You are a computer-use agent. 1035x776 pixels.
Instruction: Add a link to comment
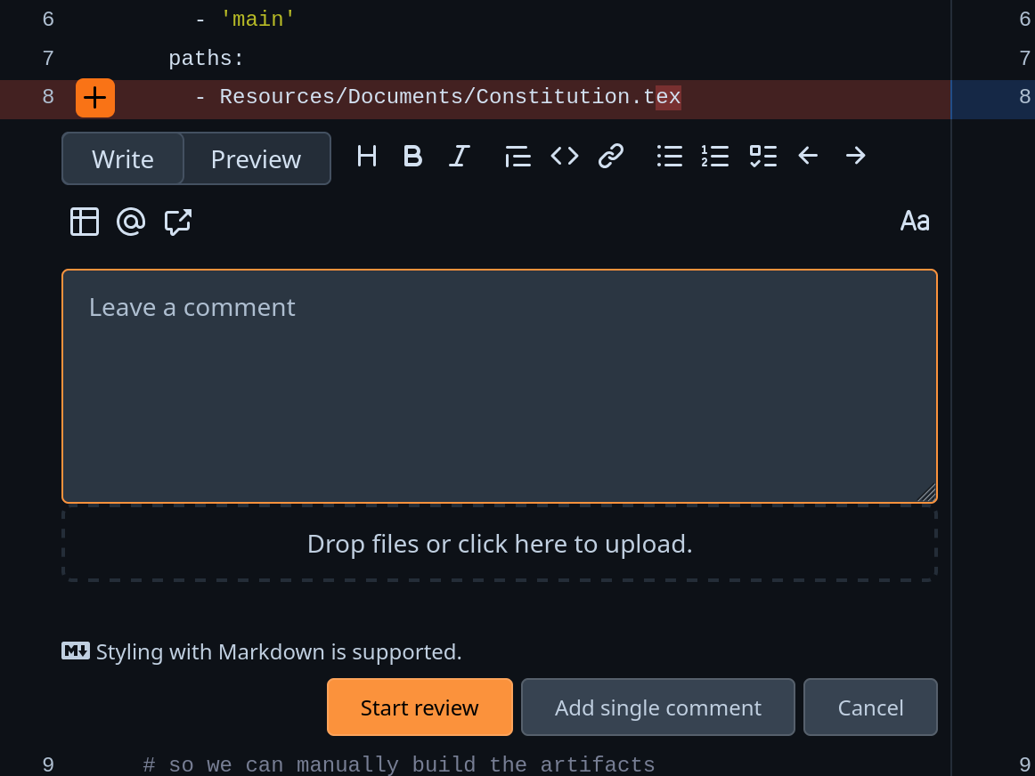pos(611,157)
